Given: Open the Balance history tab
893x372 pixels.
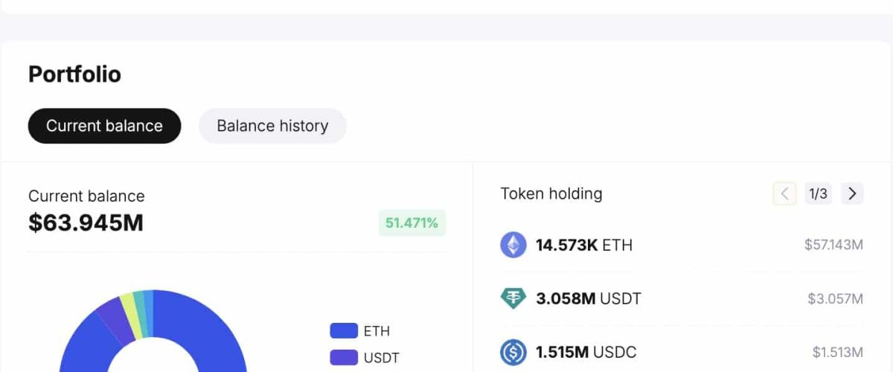Looking at the screenshot, I should [272, 126].
